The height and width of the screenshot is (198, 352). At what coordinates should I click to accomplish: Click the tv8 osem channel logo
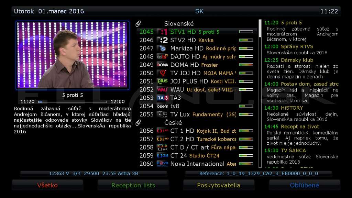(x=163, y=106)
